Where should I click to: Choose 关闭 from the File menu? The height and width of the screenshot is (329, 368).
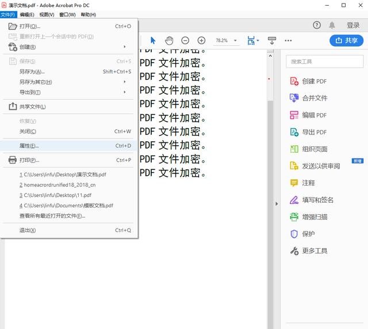point(68,131)
